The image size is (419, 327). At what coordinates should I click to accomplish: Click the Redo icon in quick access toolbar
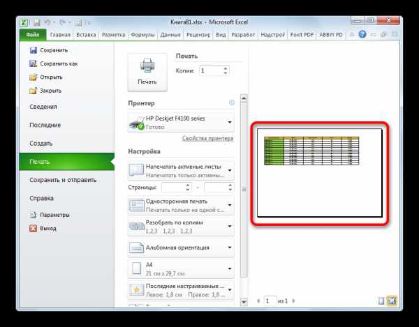(63, 22)
